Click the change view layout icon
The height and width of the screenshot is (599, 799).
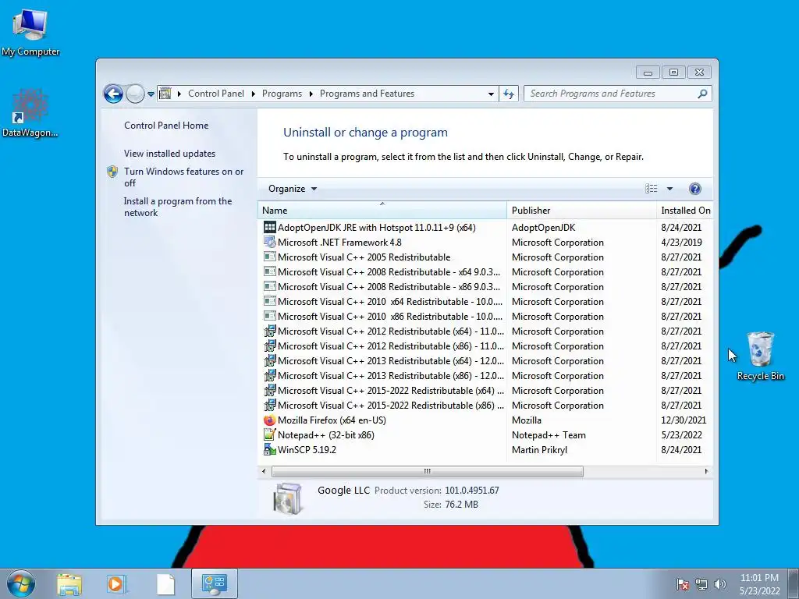click(x=652, y=189)
